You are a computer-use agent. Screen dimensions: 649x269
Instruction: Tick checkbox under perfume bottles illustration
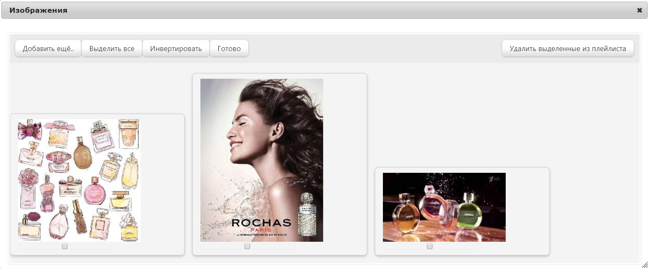pyautogui.click(x=65, y=246)
